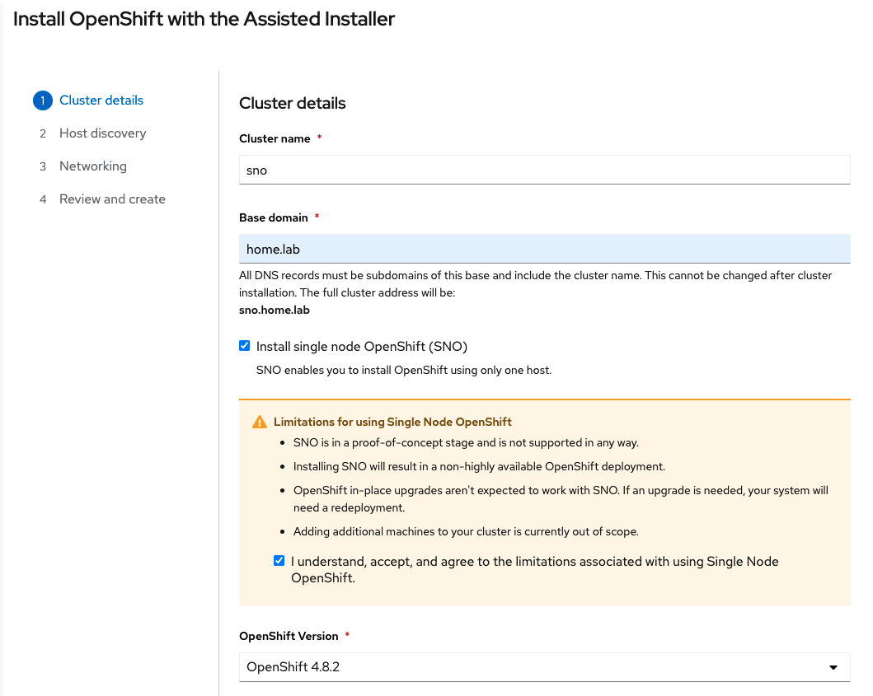The width and height of the screenshot is (873, 696).
Task: Click the Cluster name input field
Action: coord(545,170)
